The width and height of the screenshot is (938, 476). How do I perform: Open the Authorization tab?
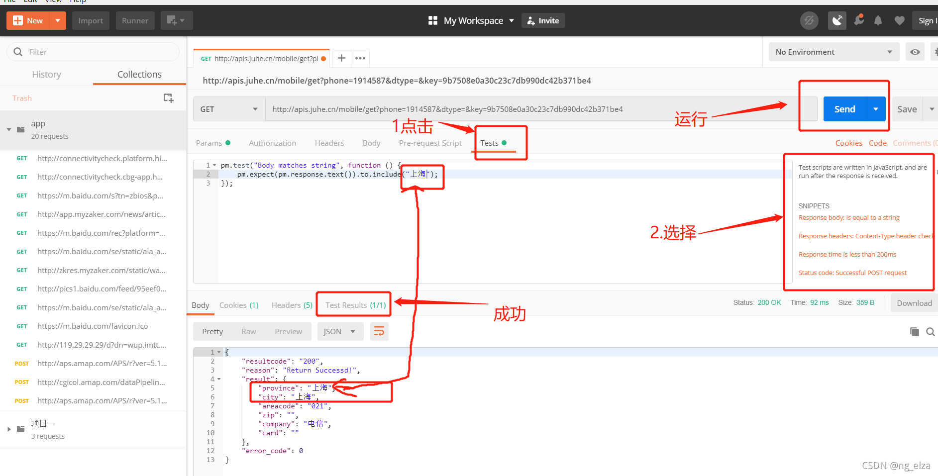pyautogui.click(x=272, y=143)
